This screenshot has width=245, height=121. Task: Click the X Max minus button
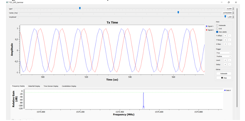click(x=229, y=44)
